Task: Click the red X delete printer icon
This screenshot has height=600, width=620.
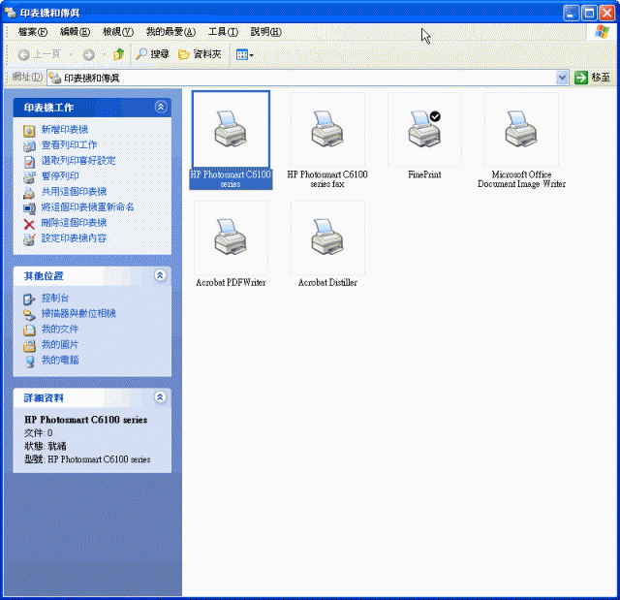Action: coord(29,224)
